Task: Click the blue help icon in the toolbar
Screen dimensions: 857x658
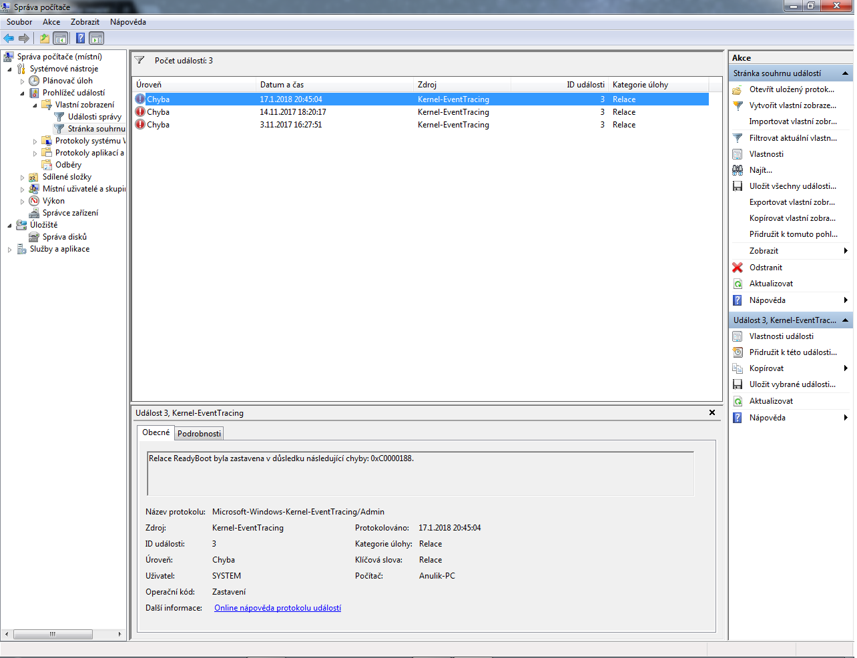Action: [x=80, y=38]
